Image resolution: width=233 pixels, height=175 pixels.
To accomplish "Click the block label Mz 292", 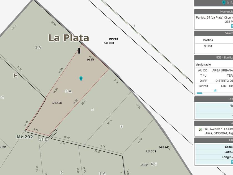I will tap(25, 137).
